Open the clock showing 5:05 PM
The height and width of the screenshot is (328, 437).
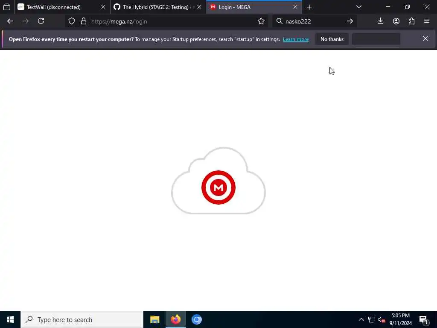400,319
